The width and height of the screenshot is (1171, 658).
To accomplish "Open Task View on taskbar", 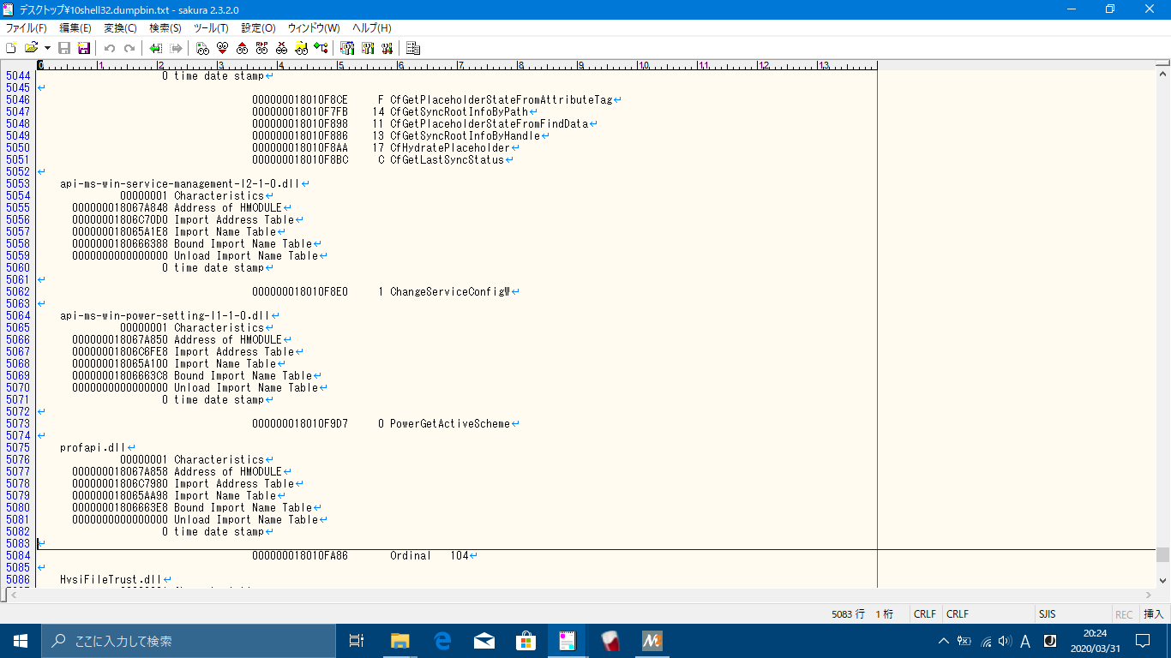I will (x=357, y=641).
